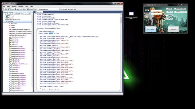Open the Navigate menu

pos(14,6)
